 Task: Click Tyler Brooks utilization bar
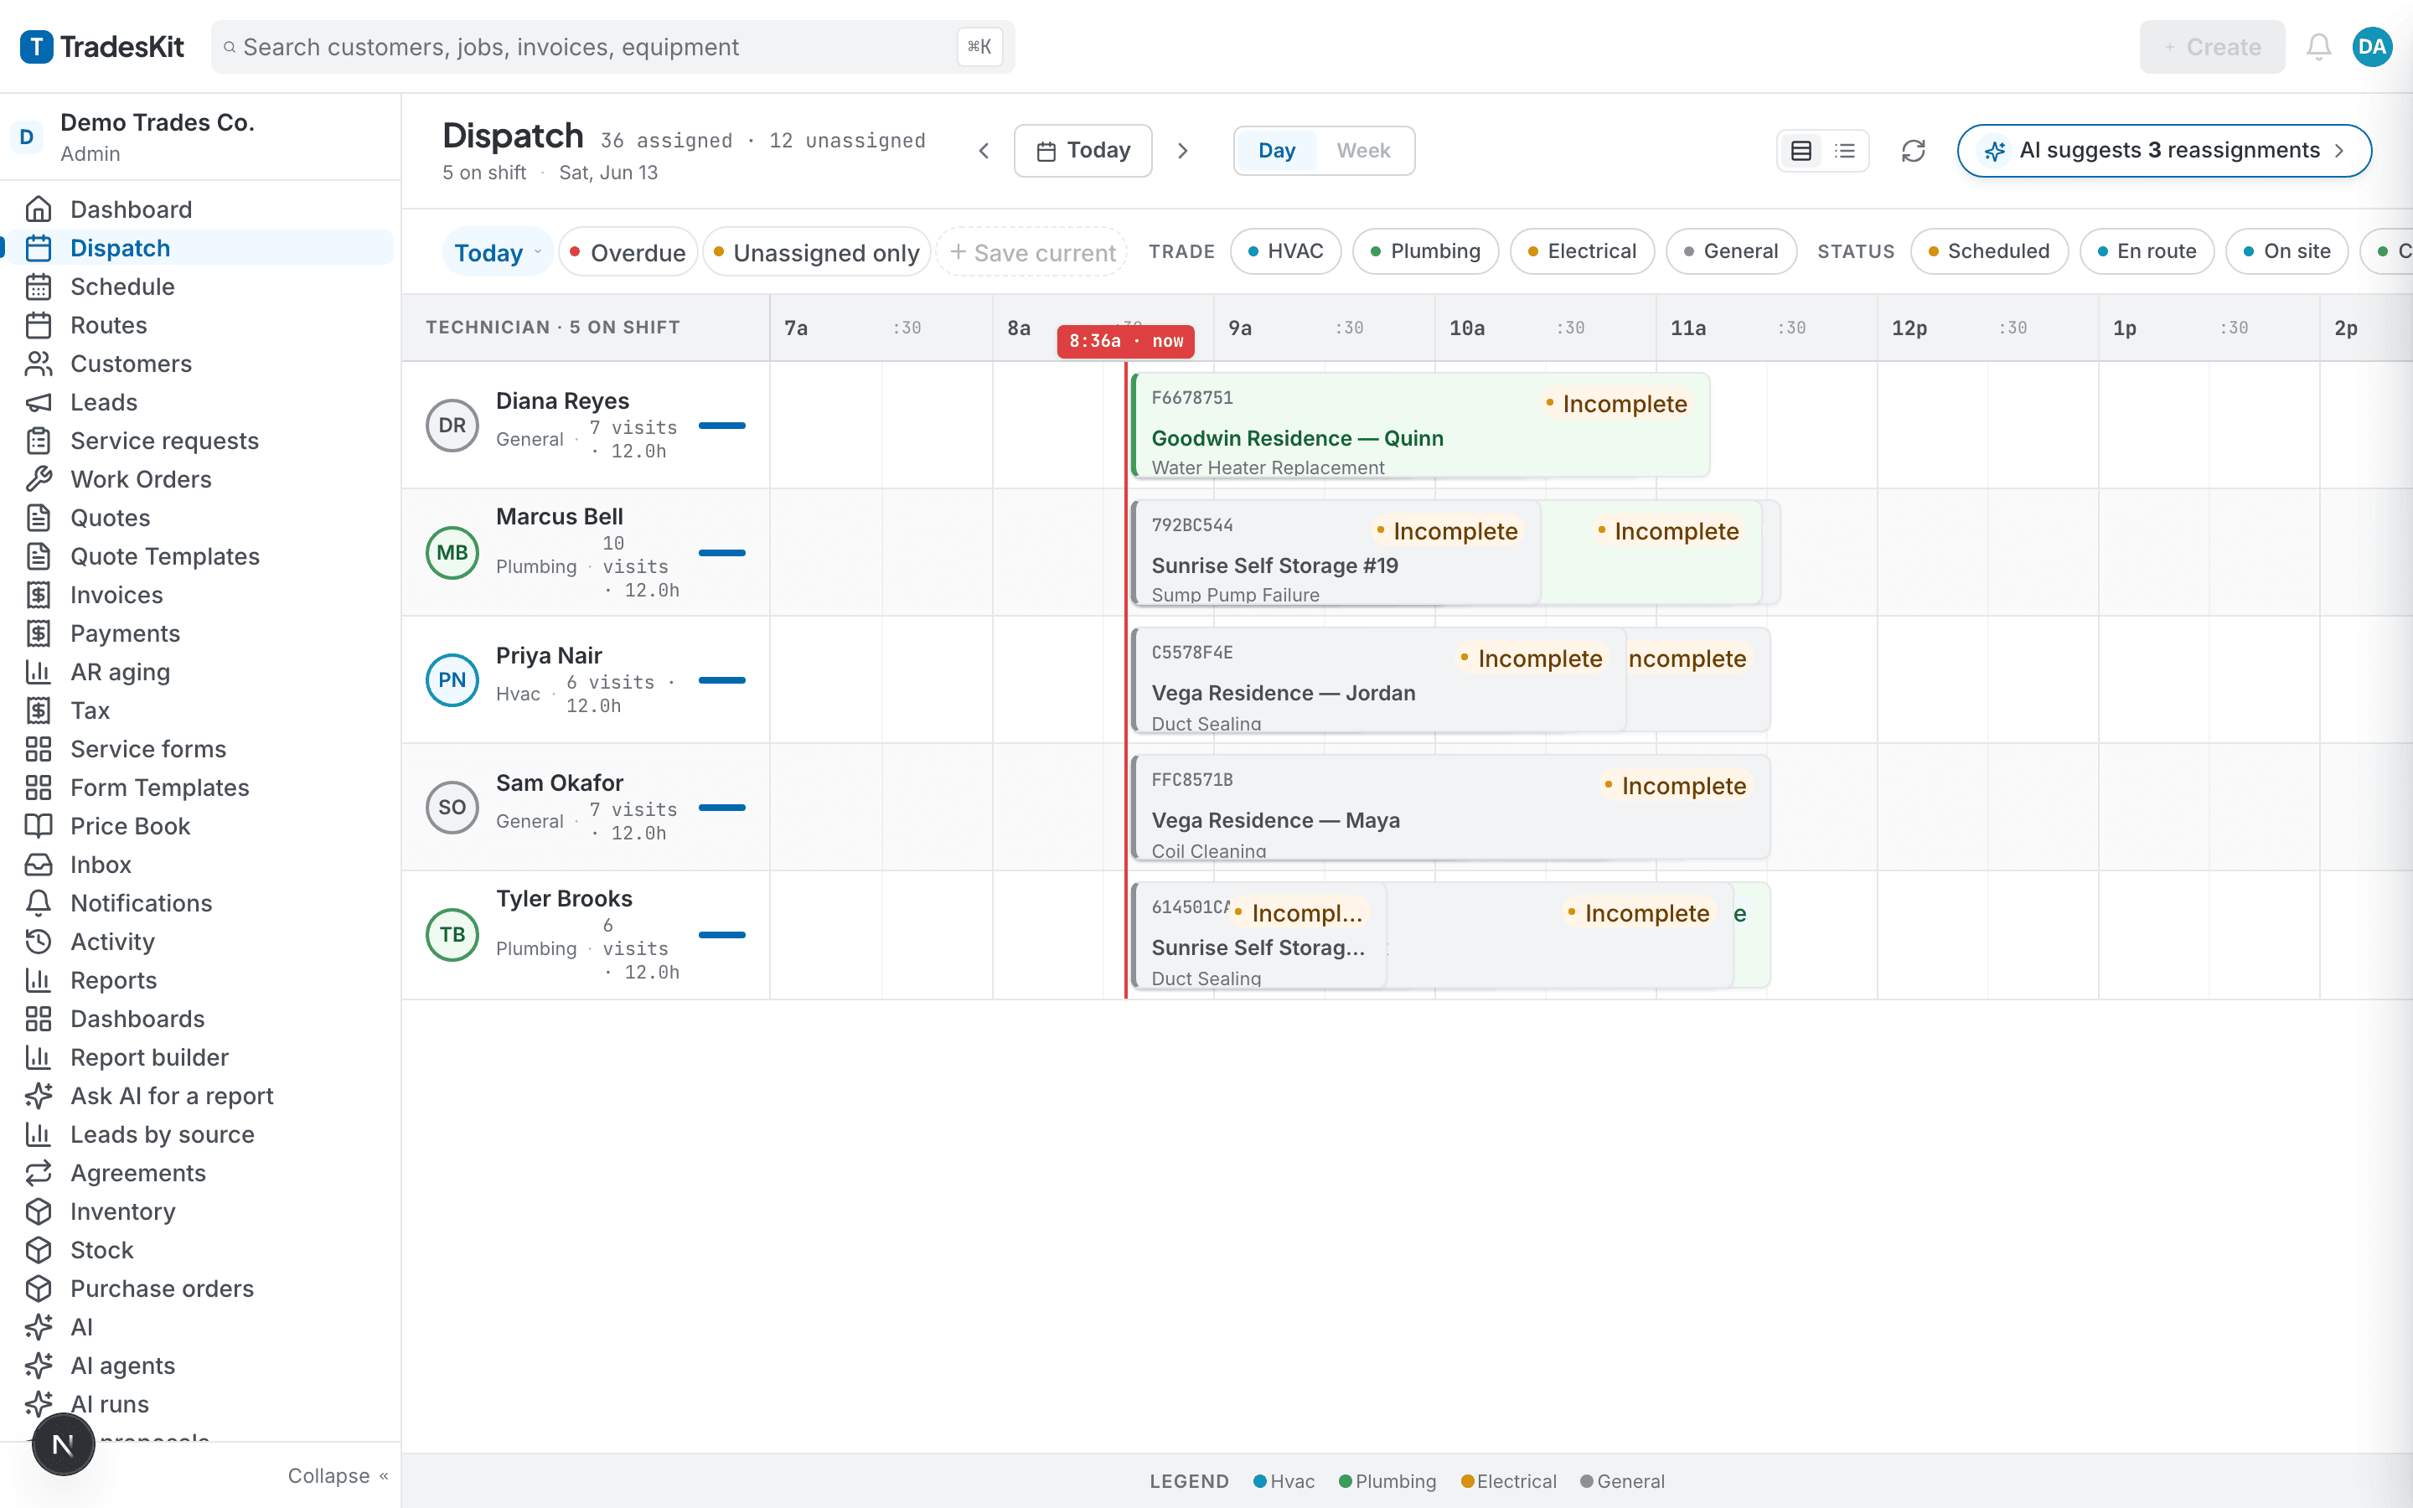pyautogui.click(x=722, y=936)
